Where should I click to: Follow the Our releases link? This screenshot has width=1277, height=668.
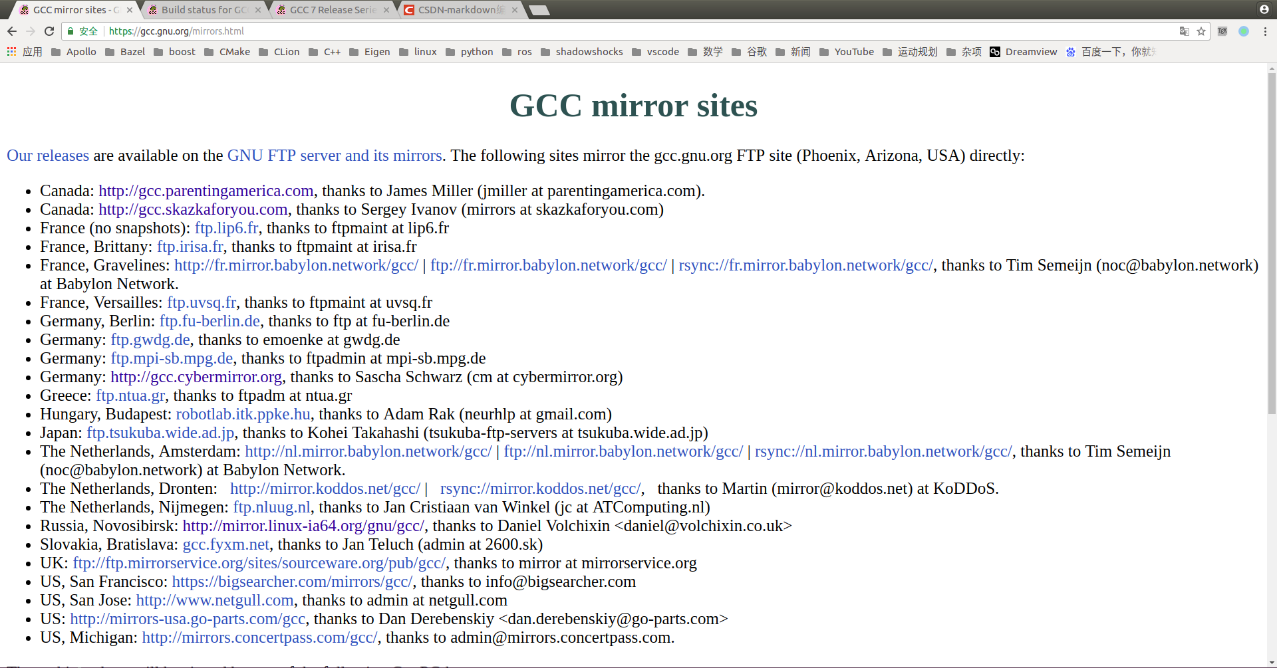pos(47,156)
